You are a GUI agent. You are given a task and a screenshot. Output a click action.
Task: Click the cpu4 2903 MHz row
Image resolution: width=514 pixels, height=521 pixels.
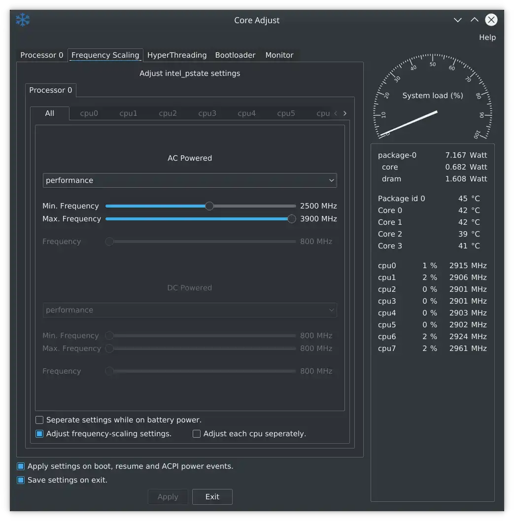click(432, 313)
